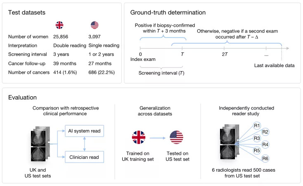Click the UK flag above the 25,856 column
The image size is (303, 186).
[59, 25]
